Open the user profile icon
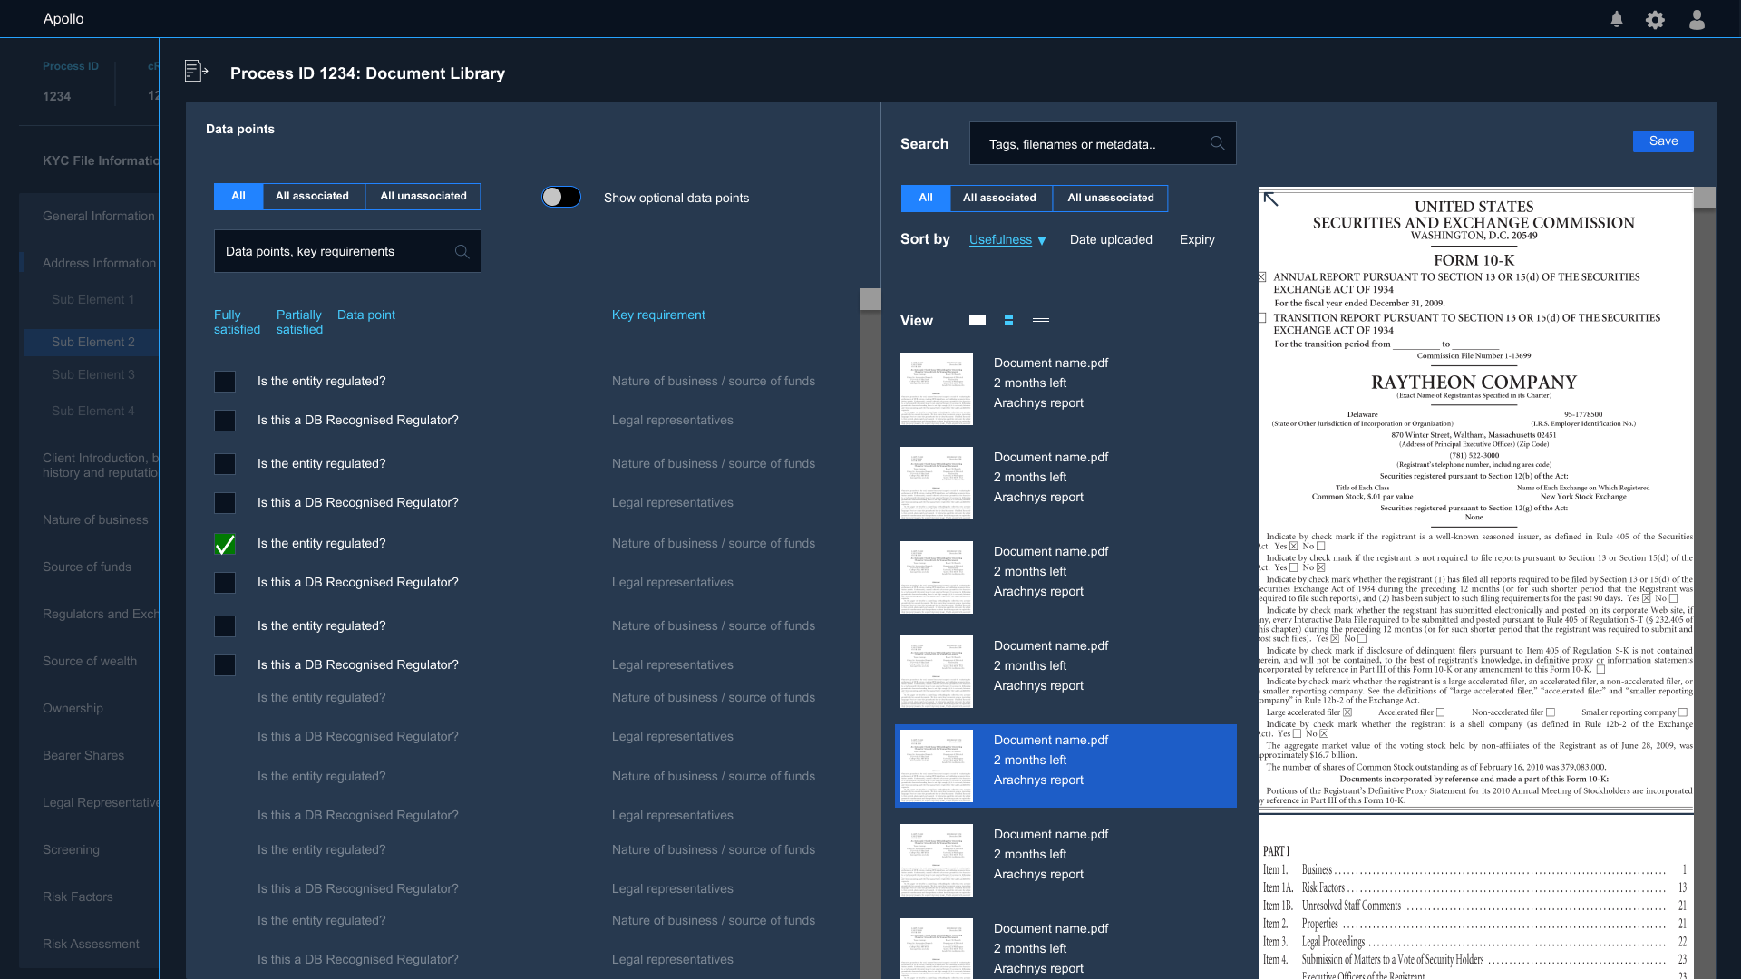This screenshot has width=1741, height=979. pos(1697,20)
